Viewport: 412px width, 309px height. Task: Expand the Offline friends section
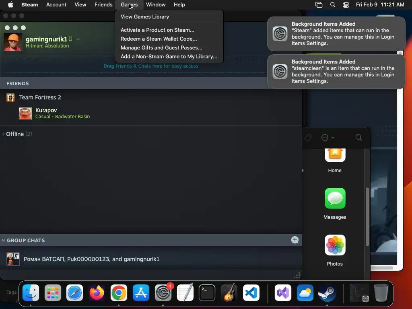pyautogui.click(x=3, y=134)
